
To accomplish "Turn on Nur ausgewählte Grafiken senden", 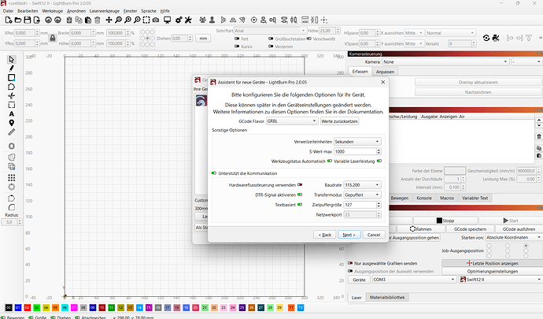I will [x=349, y=262].
